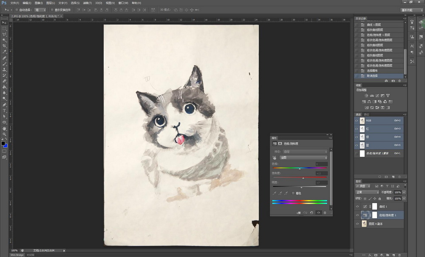Add a Brightness/Contrast adjustment

coord(366,96)
